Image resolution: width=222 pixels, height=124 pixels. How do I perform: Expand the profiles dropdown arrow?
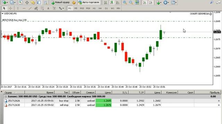15,2
